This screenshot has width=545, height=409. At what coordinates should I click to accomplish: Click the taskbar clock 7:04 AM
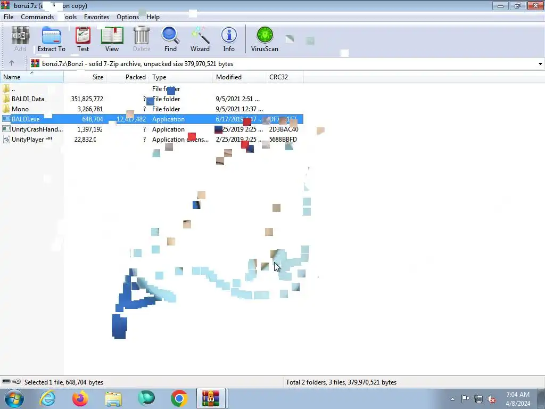pos(518,395)
